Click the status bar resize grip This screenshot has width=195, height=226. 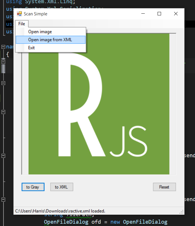click(181, 212)
